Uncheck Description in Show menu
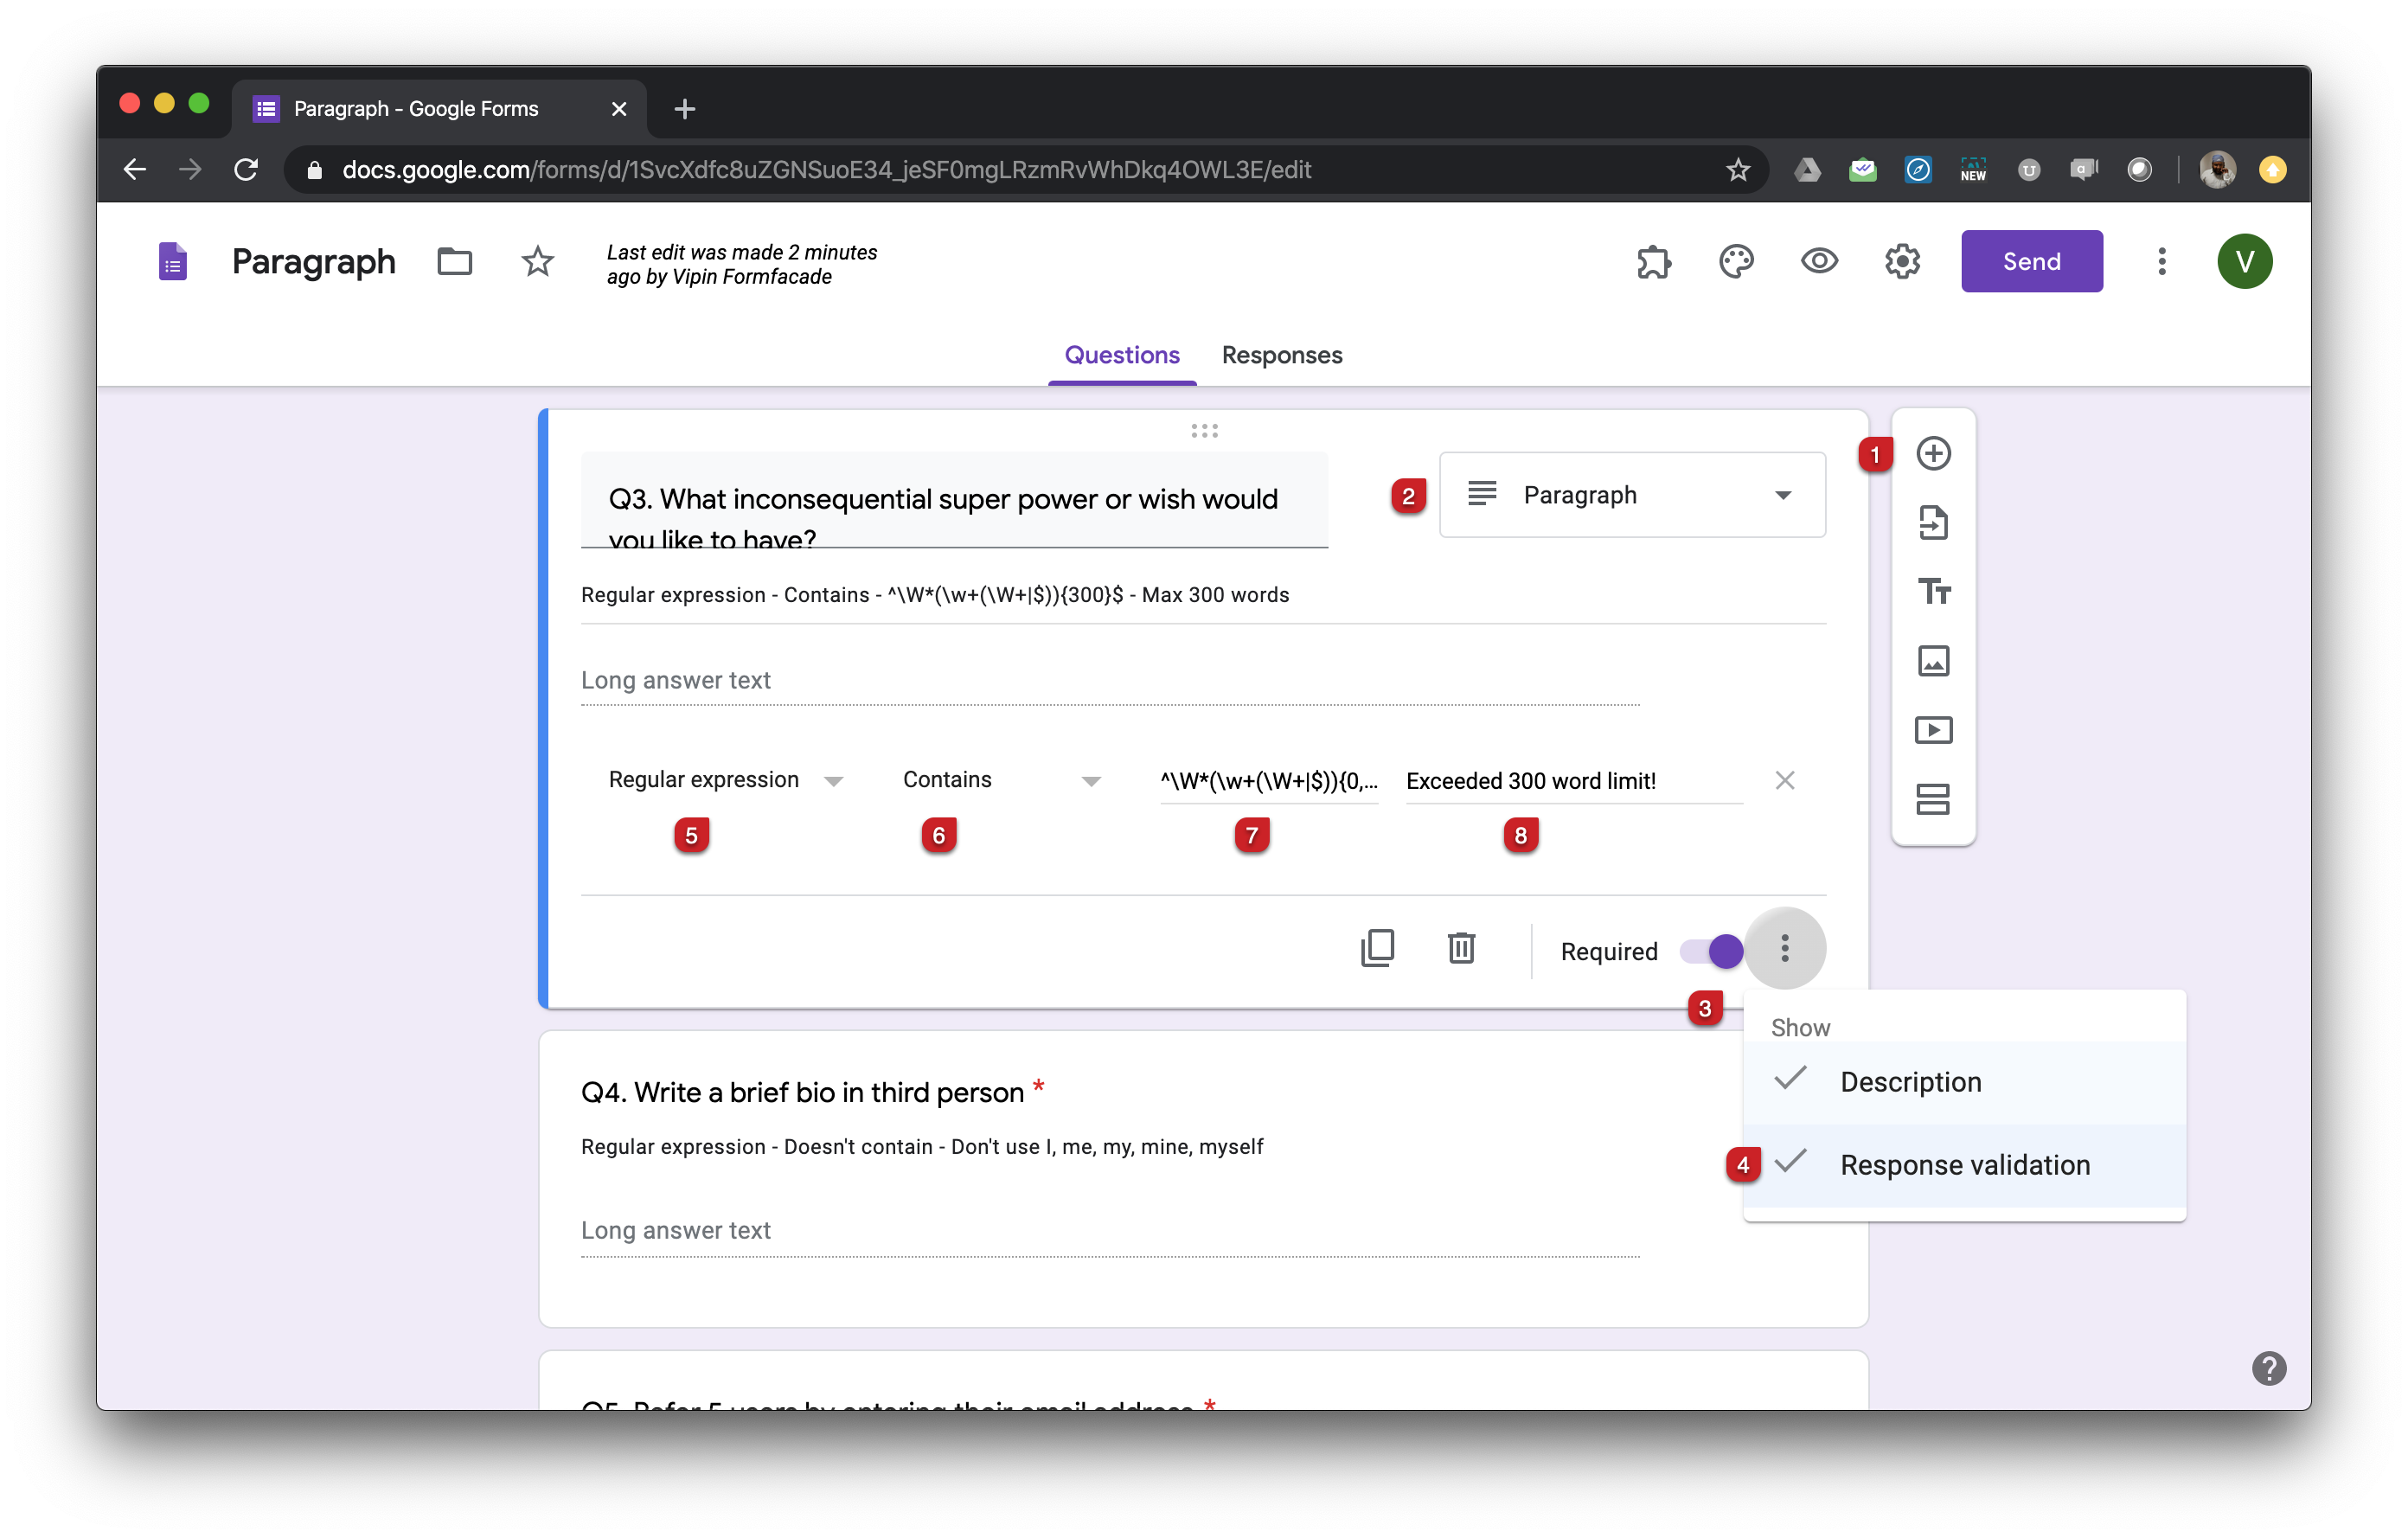 (x=1909, y=1082)
